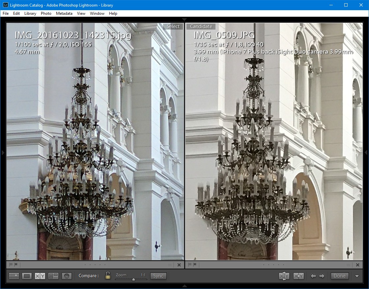Open toolbar content dropdown triangle
This screenshot has width=369, height=289.
[357, 276]
